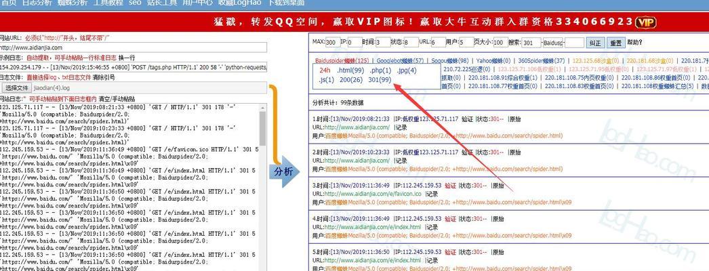The image size is (709, 271).
Task: Click the 下载到桌面 menu link
Action: pos(285,2)
